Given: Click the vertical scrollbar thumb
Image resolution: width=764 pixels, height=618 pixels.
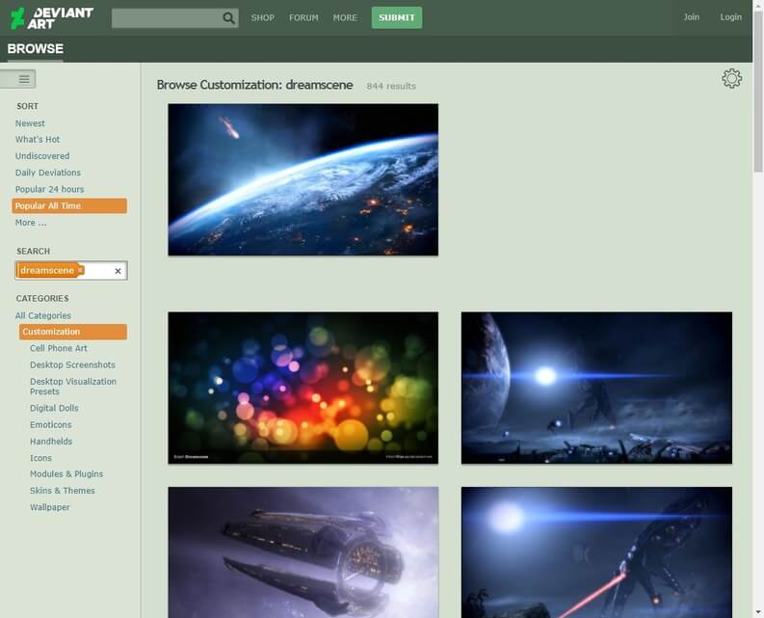Looking at the screenshot, I should 758,92.
